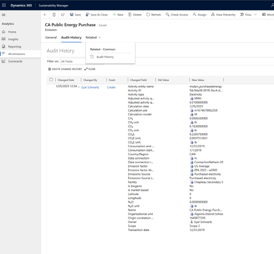Screen dimensions: 274x254
Task: Click the 'Sustainability Manager' app name
Action: pos(54,5)
